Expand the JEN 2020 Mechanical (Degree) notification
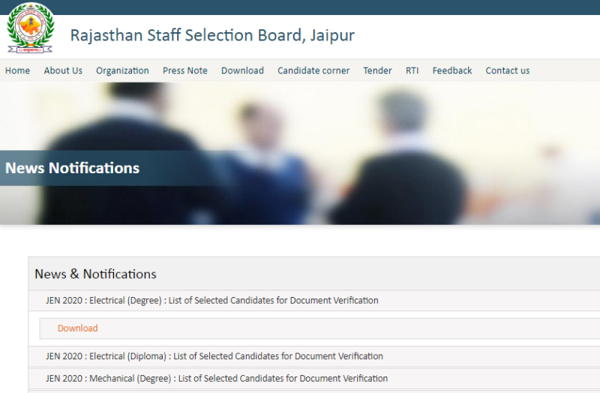 [217, 379]
